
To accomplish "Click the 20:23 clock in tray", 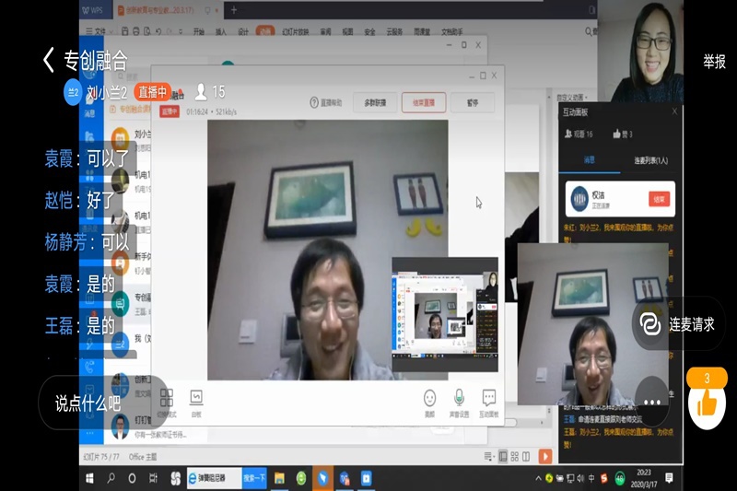I will pyautogui.click(x=644, y=473).
